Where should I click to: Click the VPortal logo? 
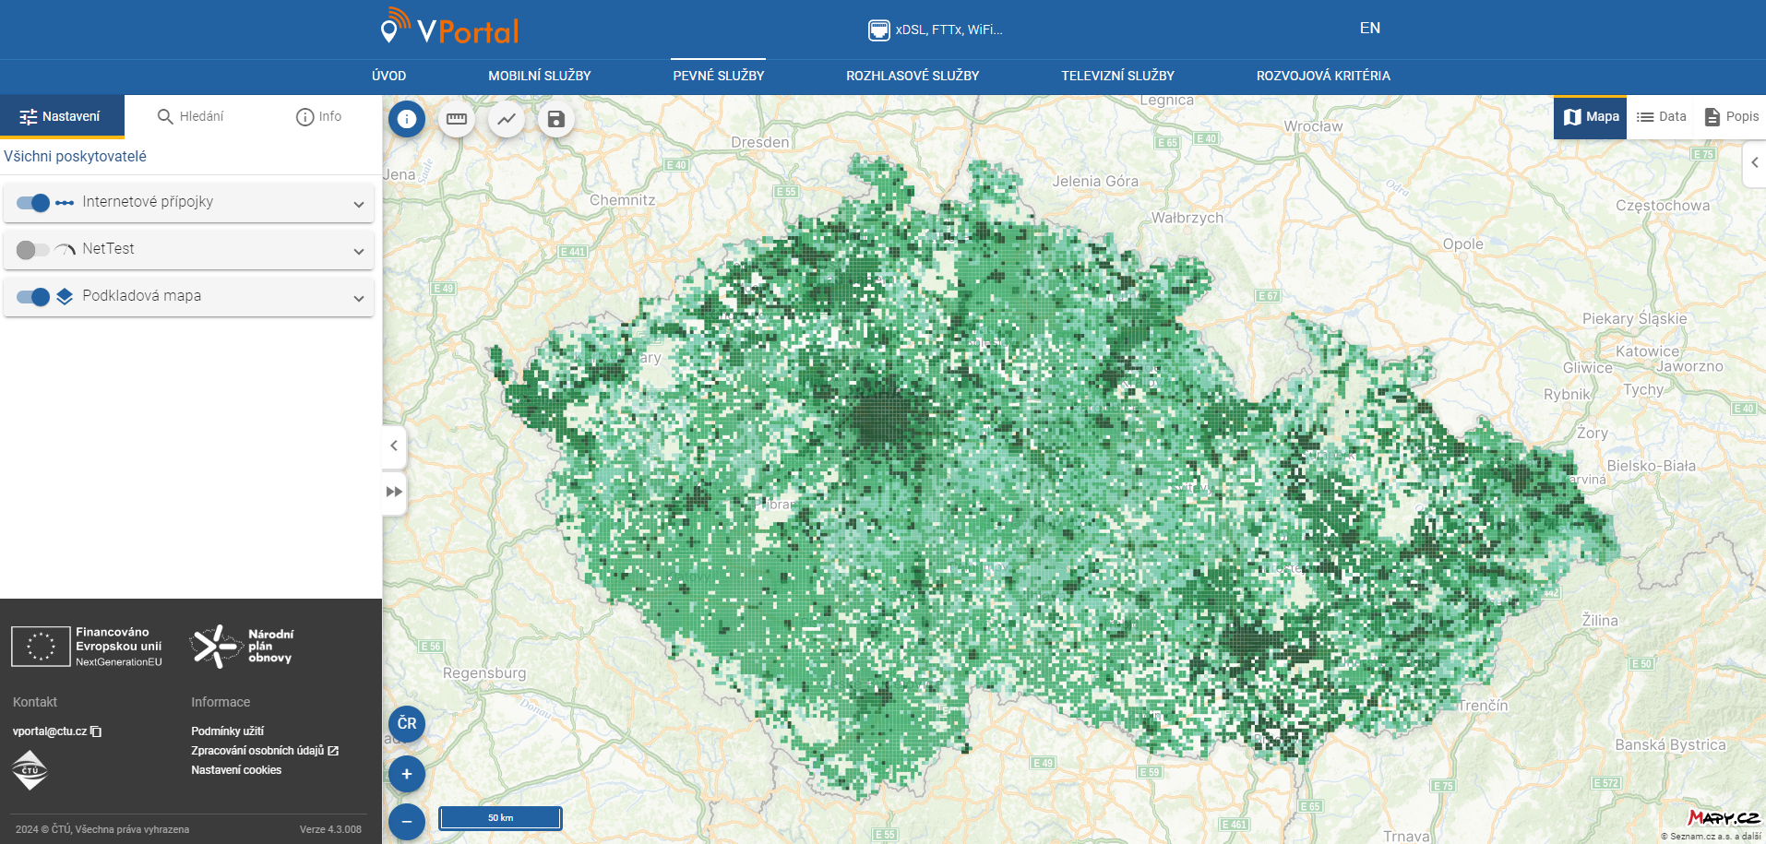click(450, 28)
